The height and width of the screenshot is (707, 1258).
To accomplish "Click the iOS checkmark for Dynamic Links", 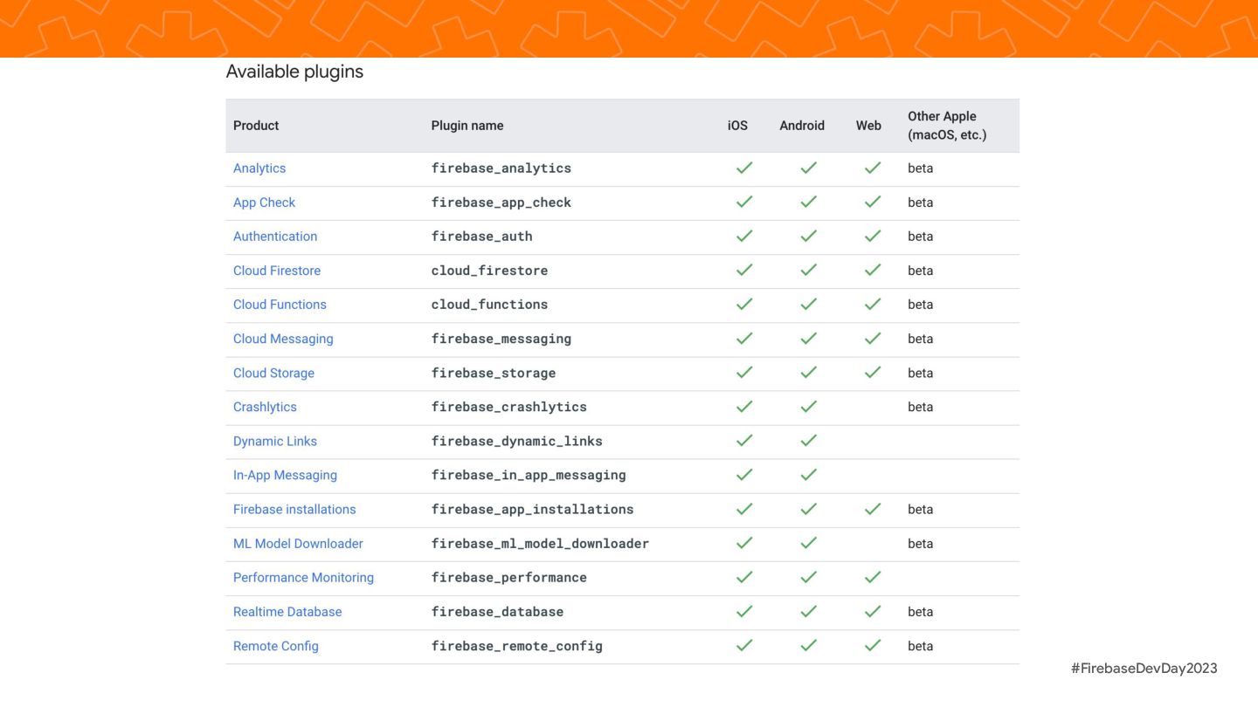I will pyautogui.click(x=744, y=440).
